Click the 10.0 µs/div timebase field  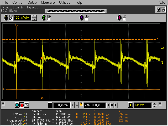pos(62,105)
